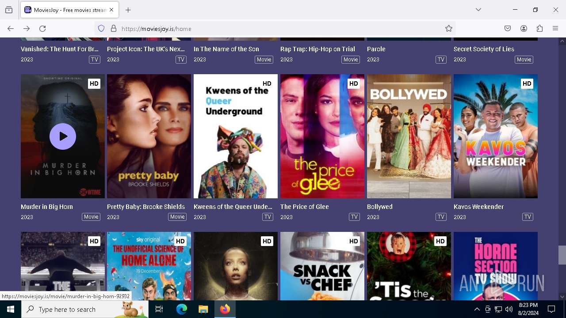Open the volume speaker icon

point(509,310)
